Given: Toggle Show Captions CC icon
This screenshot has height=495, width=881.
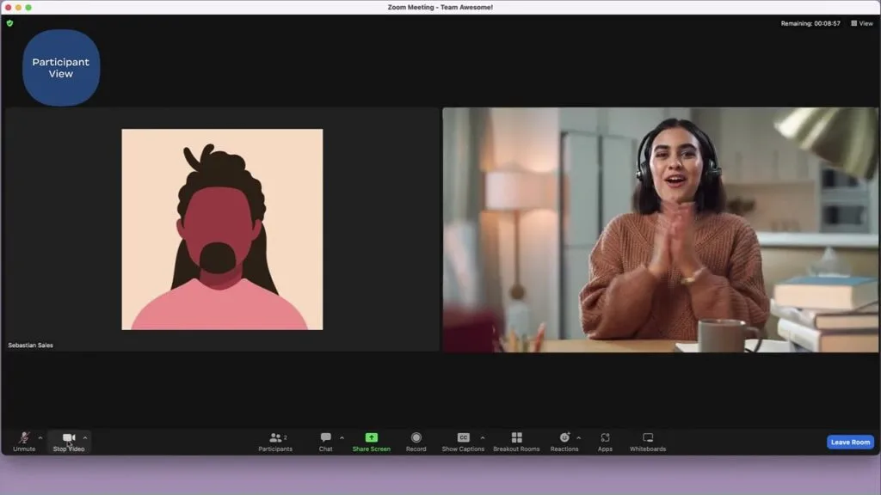Looking at the screenshot, I should point(463,438).
